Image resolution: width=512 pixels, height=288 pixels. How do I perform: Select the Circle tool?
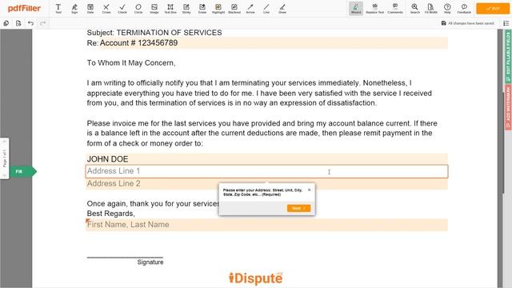pyautogui.click(x=138, y=9)
